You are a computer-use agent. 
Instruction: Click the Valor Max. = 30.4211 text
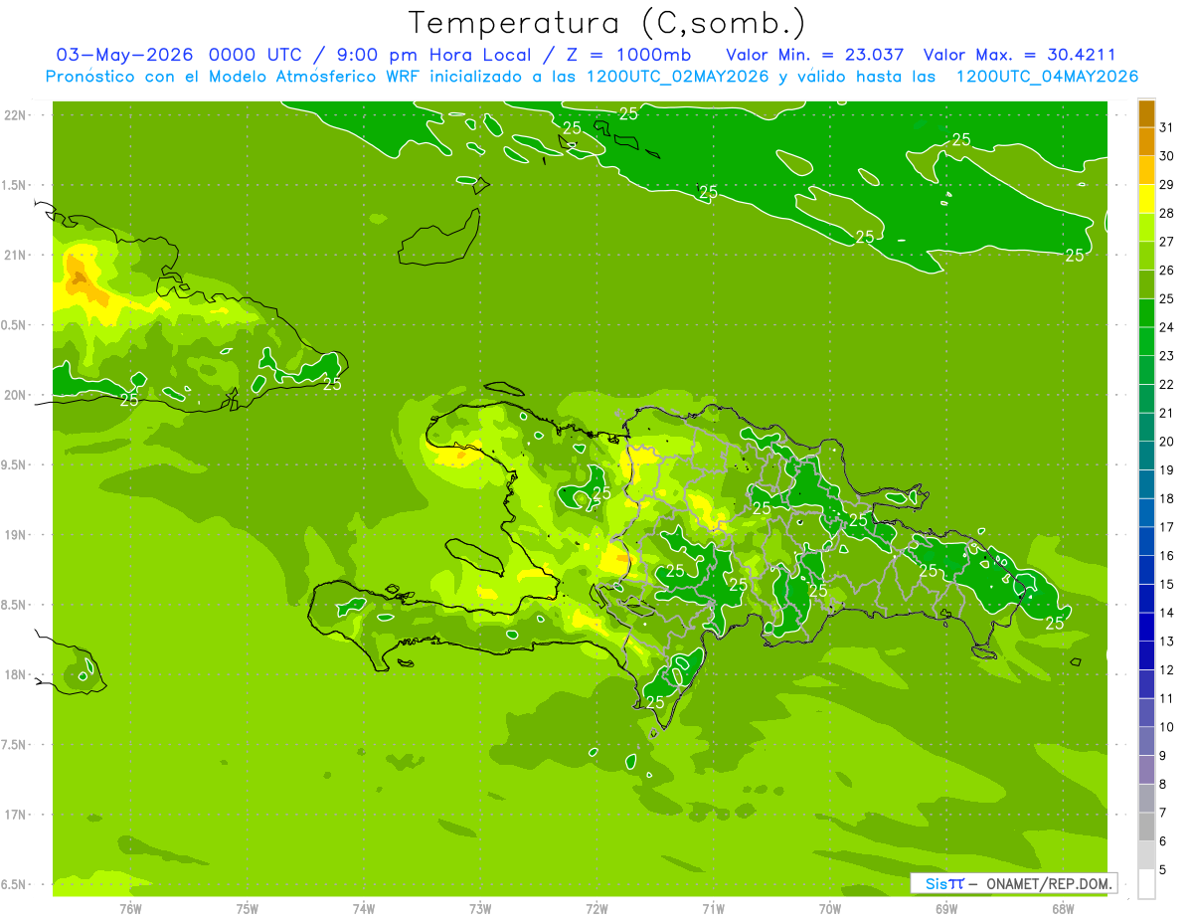(x=1031, y=54)
